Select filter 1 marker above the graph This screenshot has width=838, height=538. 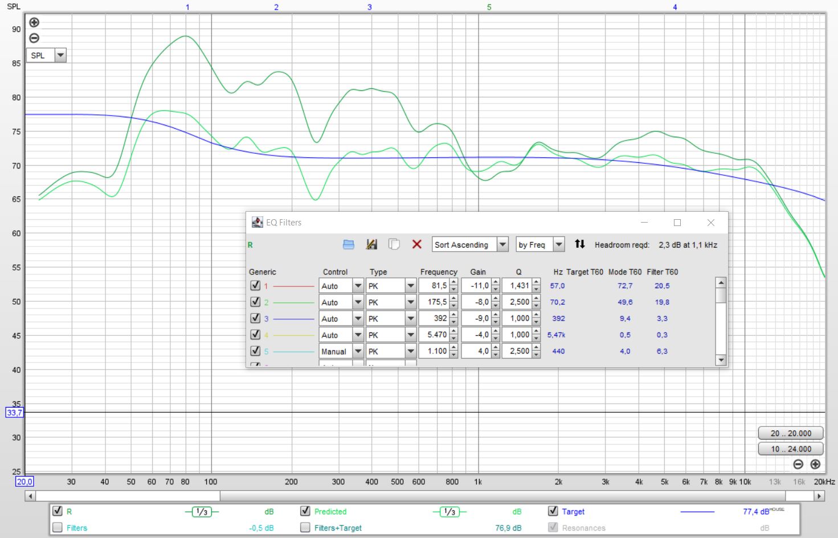(187, 7)
